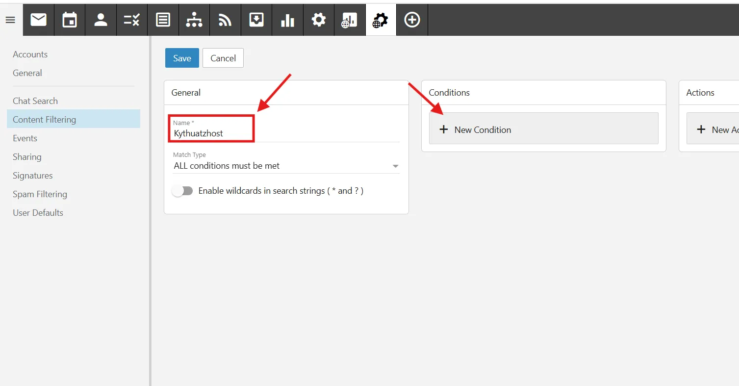Open the Tasks checklist icon
Image resolution: width=739 pixels, height=386 pixels.
point(132,20)
